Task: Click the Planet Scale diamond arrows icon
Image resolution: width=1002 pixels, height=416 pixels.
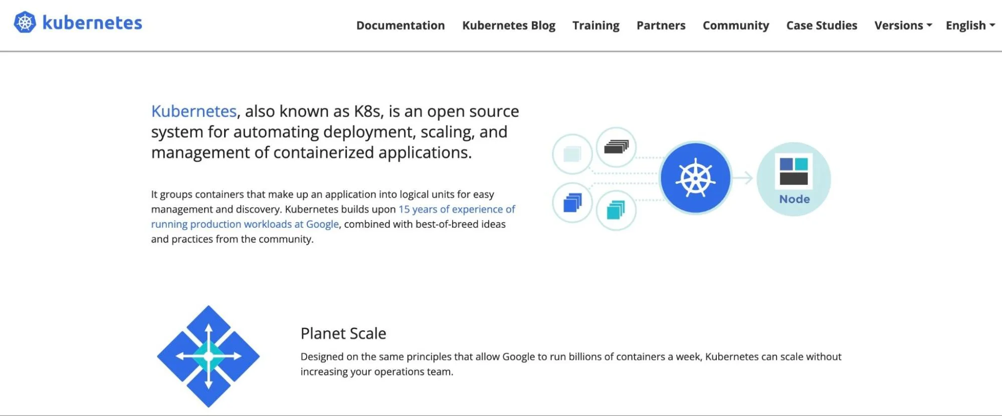Action: [209, 356]
